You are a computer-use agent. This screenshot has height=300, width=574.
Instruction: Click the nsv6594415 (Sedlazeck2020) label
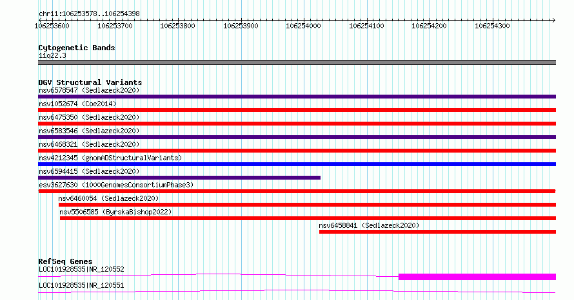pyautogui.click(x=89, y=171)
